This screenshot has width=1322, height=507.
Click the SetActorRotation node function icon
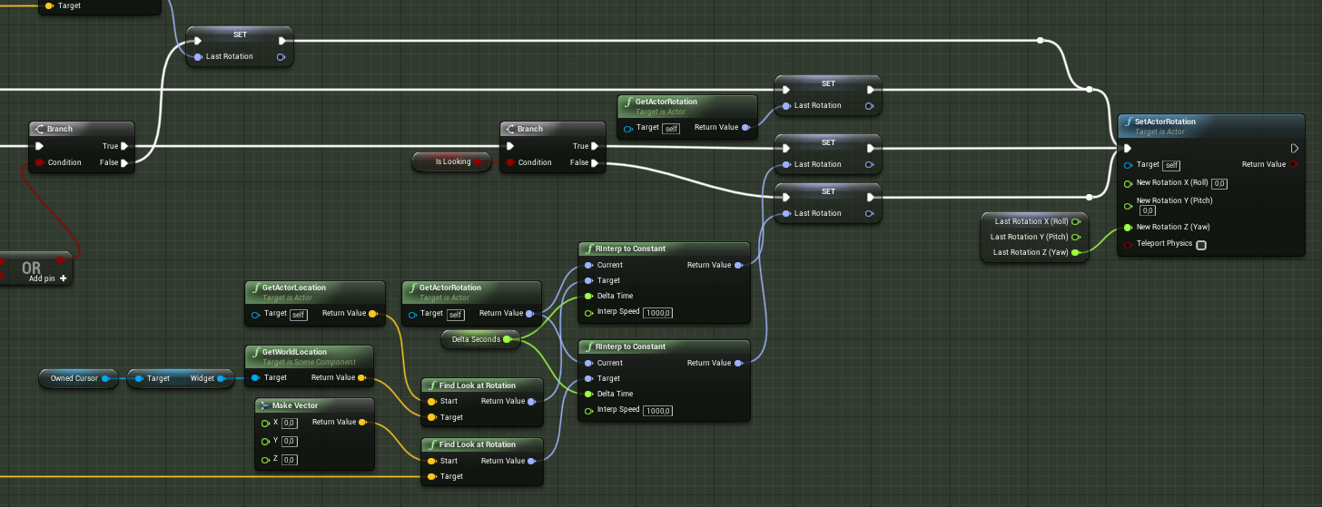1129,122
